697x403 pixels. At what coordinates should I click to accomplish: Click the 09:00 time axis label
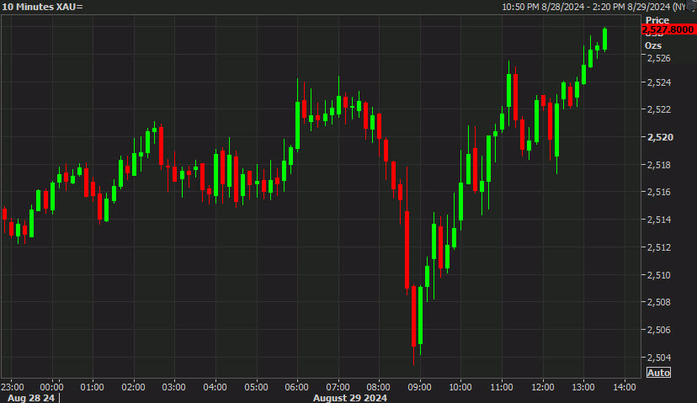click(x=419, y=387)
